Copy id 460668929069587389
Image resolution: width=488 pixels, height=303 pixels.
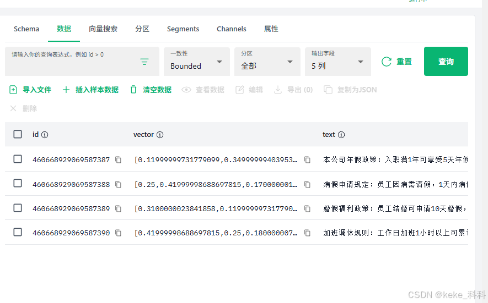click(x=118, y=208)
